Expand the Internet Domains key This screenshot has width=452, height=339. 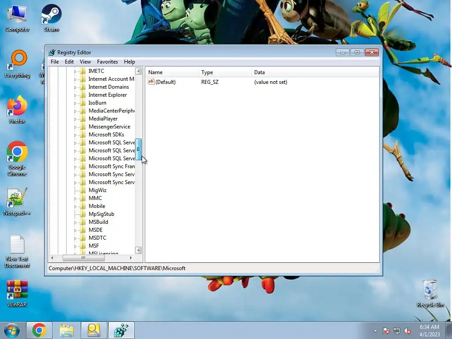click(75, 87)
